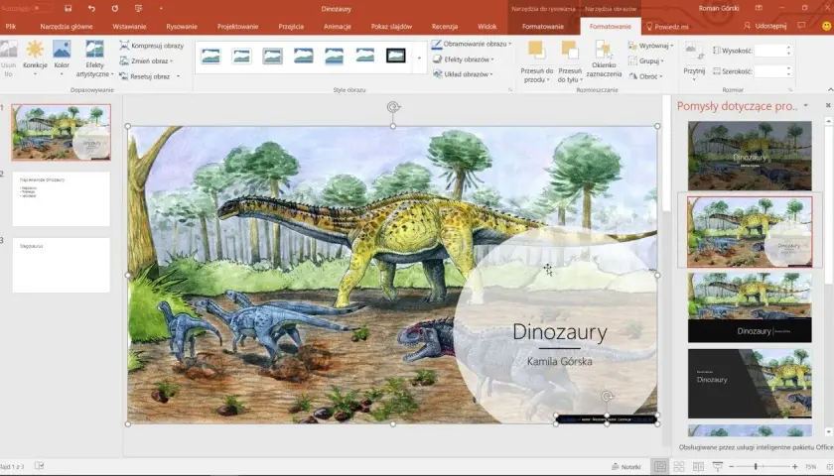The width and height of the screenshot is (834, 476).
Task: Open Pokaz slajdów tab
Action: 391,26
